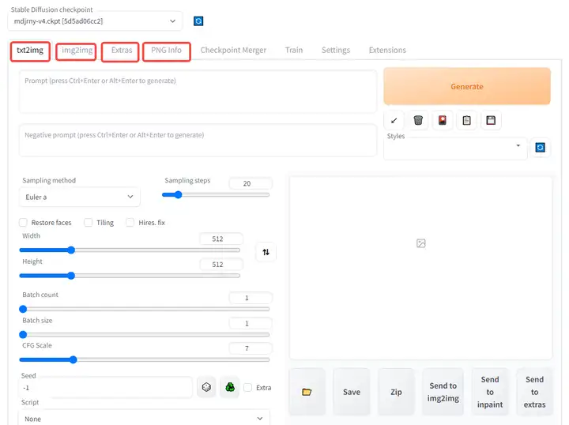Click the Width slider handle

click(x=71, y=250)
